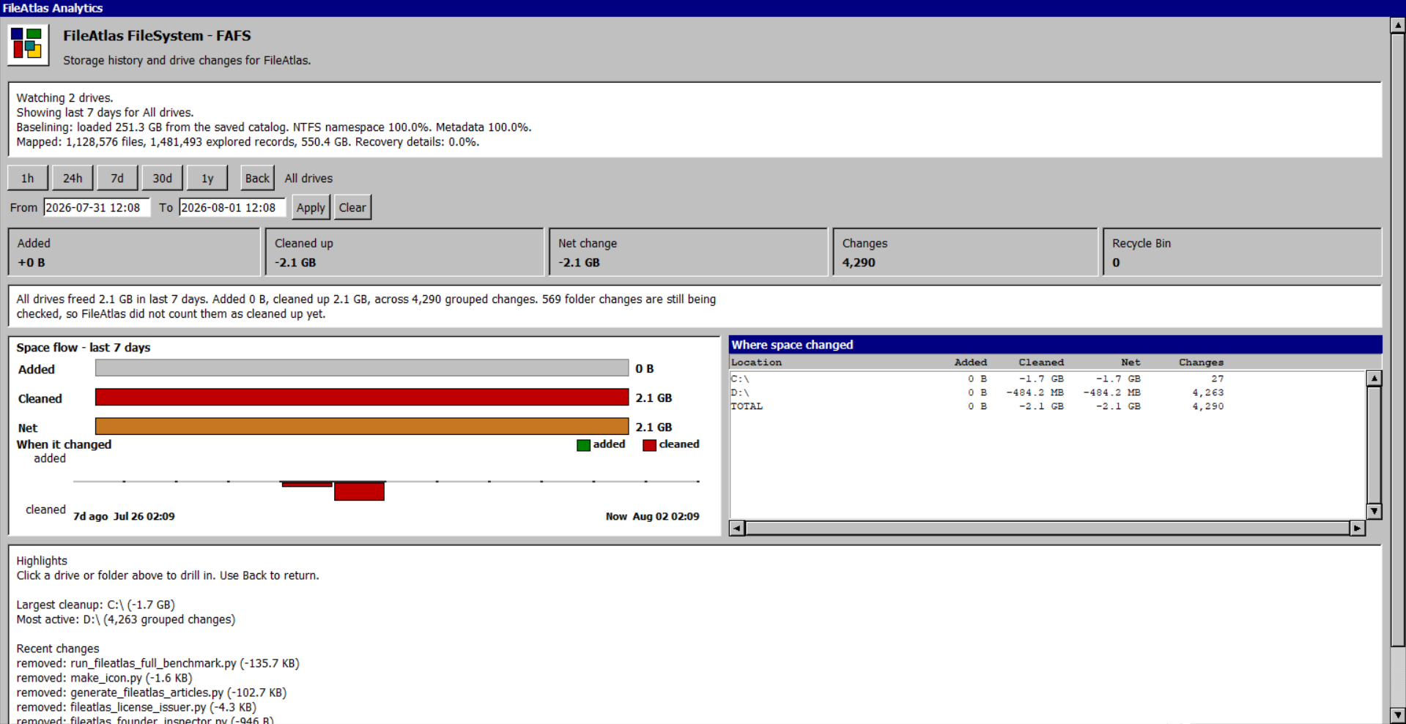This screenshot has height=724, width=1406.
Task: Open the Recycle Bin summary card
Action: click(x=1242, y=252)
